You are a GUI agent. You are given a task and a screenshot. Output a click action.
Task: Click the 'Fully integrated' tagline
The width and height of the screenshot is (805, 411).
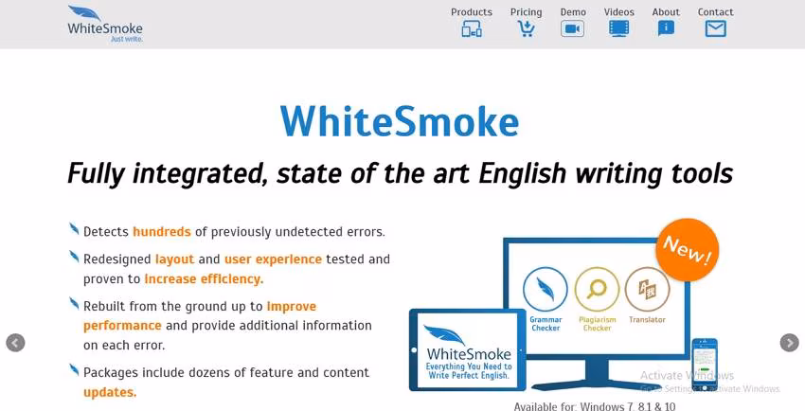[400, 174]
